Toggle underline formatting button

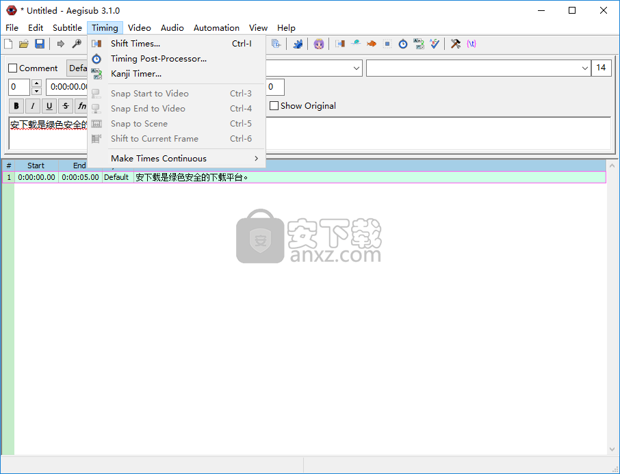49,106
